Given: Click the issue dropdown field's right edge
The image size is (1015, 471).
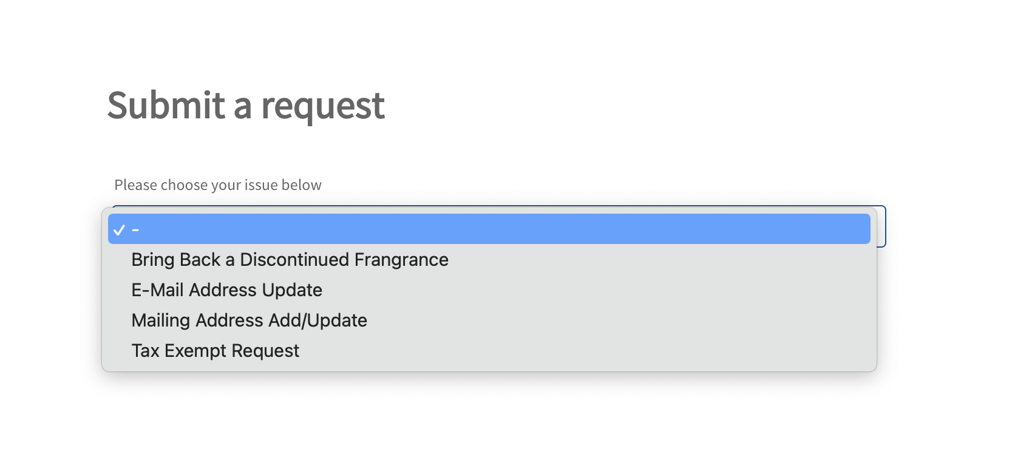Looking at the screenshot, I should 881,226.
